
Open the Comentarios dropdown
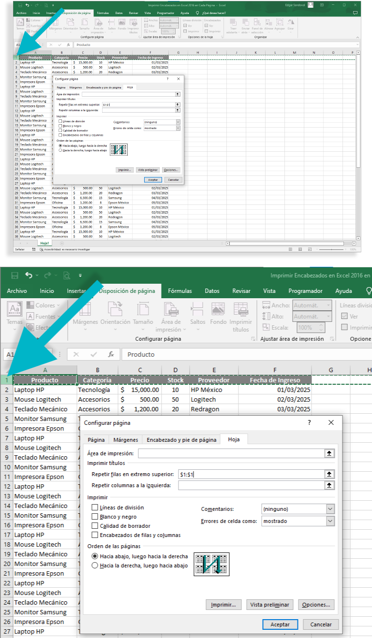coord(330,509)
